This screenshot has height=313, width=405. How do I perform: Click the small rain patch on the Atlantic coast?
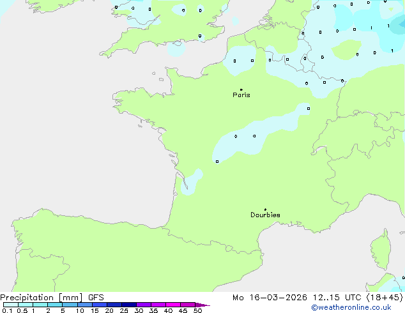pyautogui.click(x=191, y=181)
